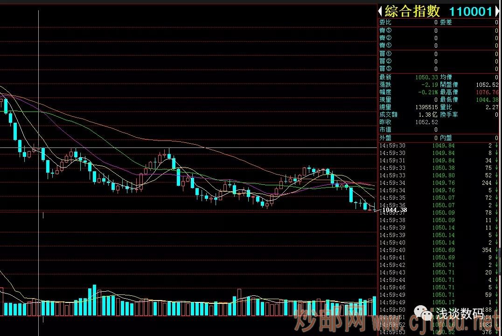Click the 內盤 label

446,138
